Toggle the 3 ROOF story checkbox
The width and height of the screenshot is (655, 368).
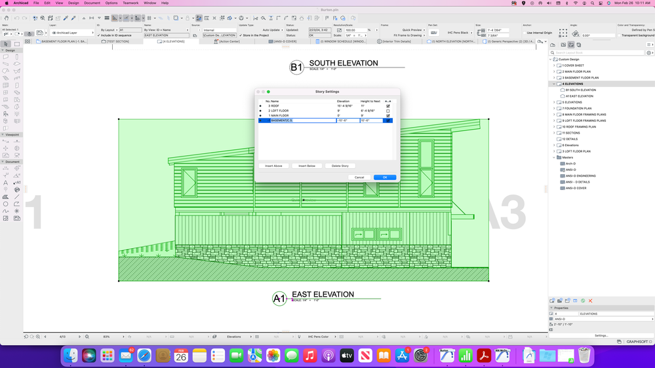tap(388, 106)
